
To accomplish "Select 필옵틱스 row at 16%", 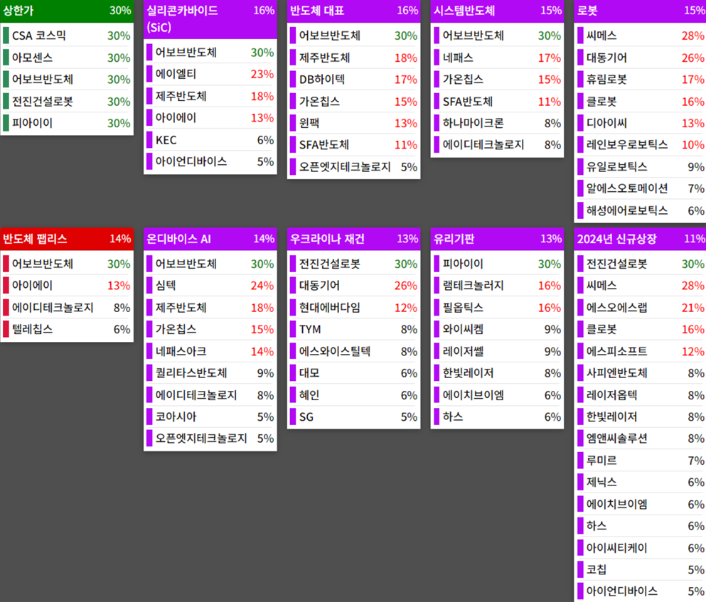I will tap(497, 308).
